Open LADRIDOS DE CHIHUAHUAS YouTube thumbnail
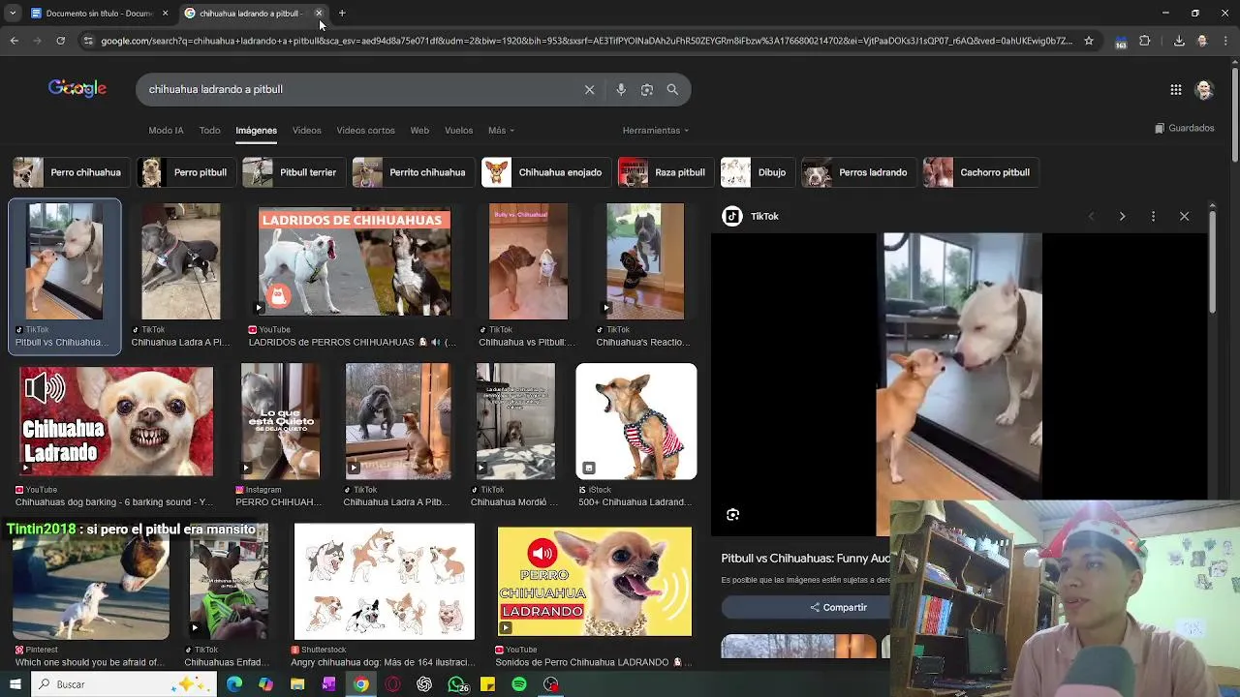 click(355, 262)
